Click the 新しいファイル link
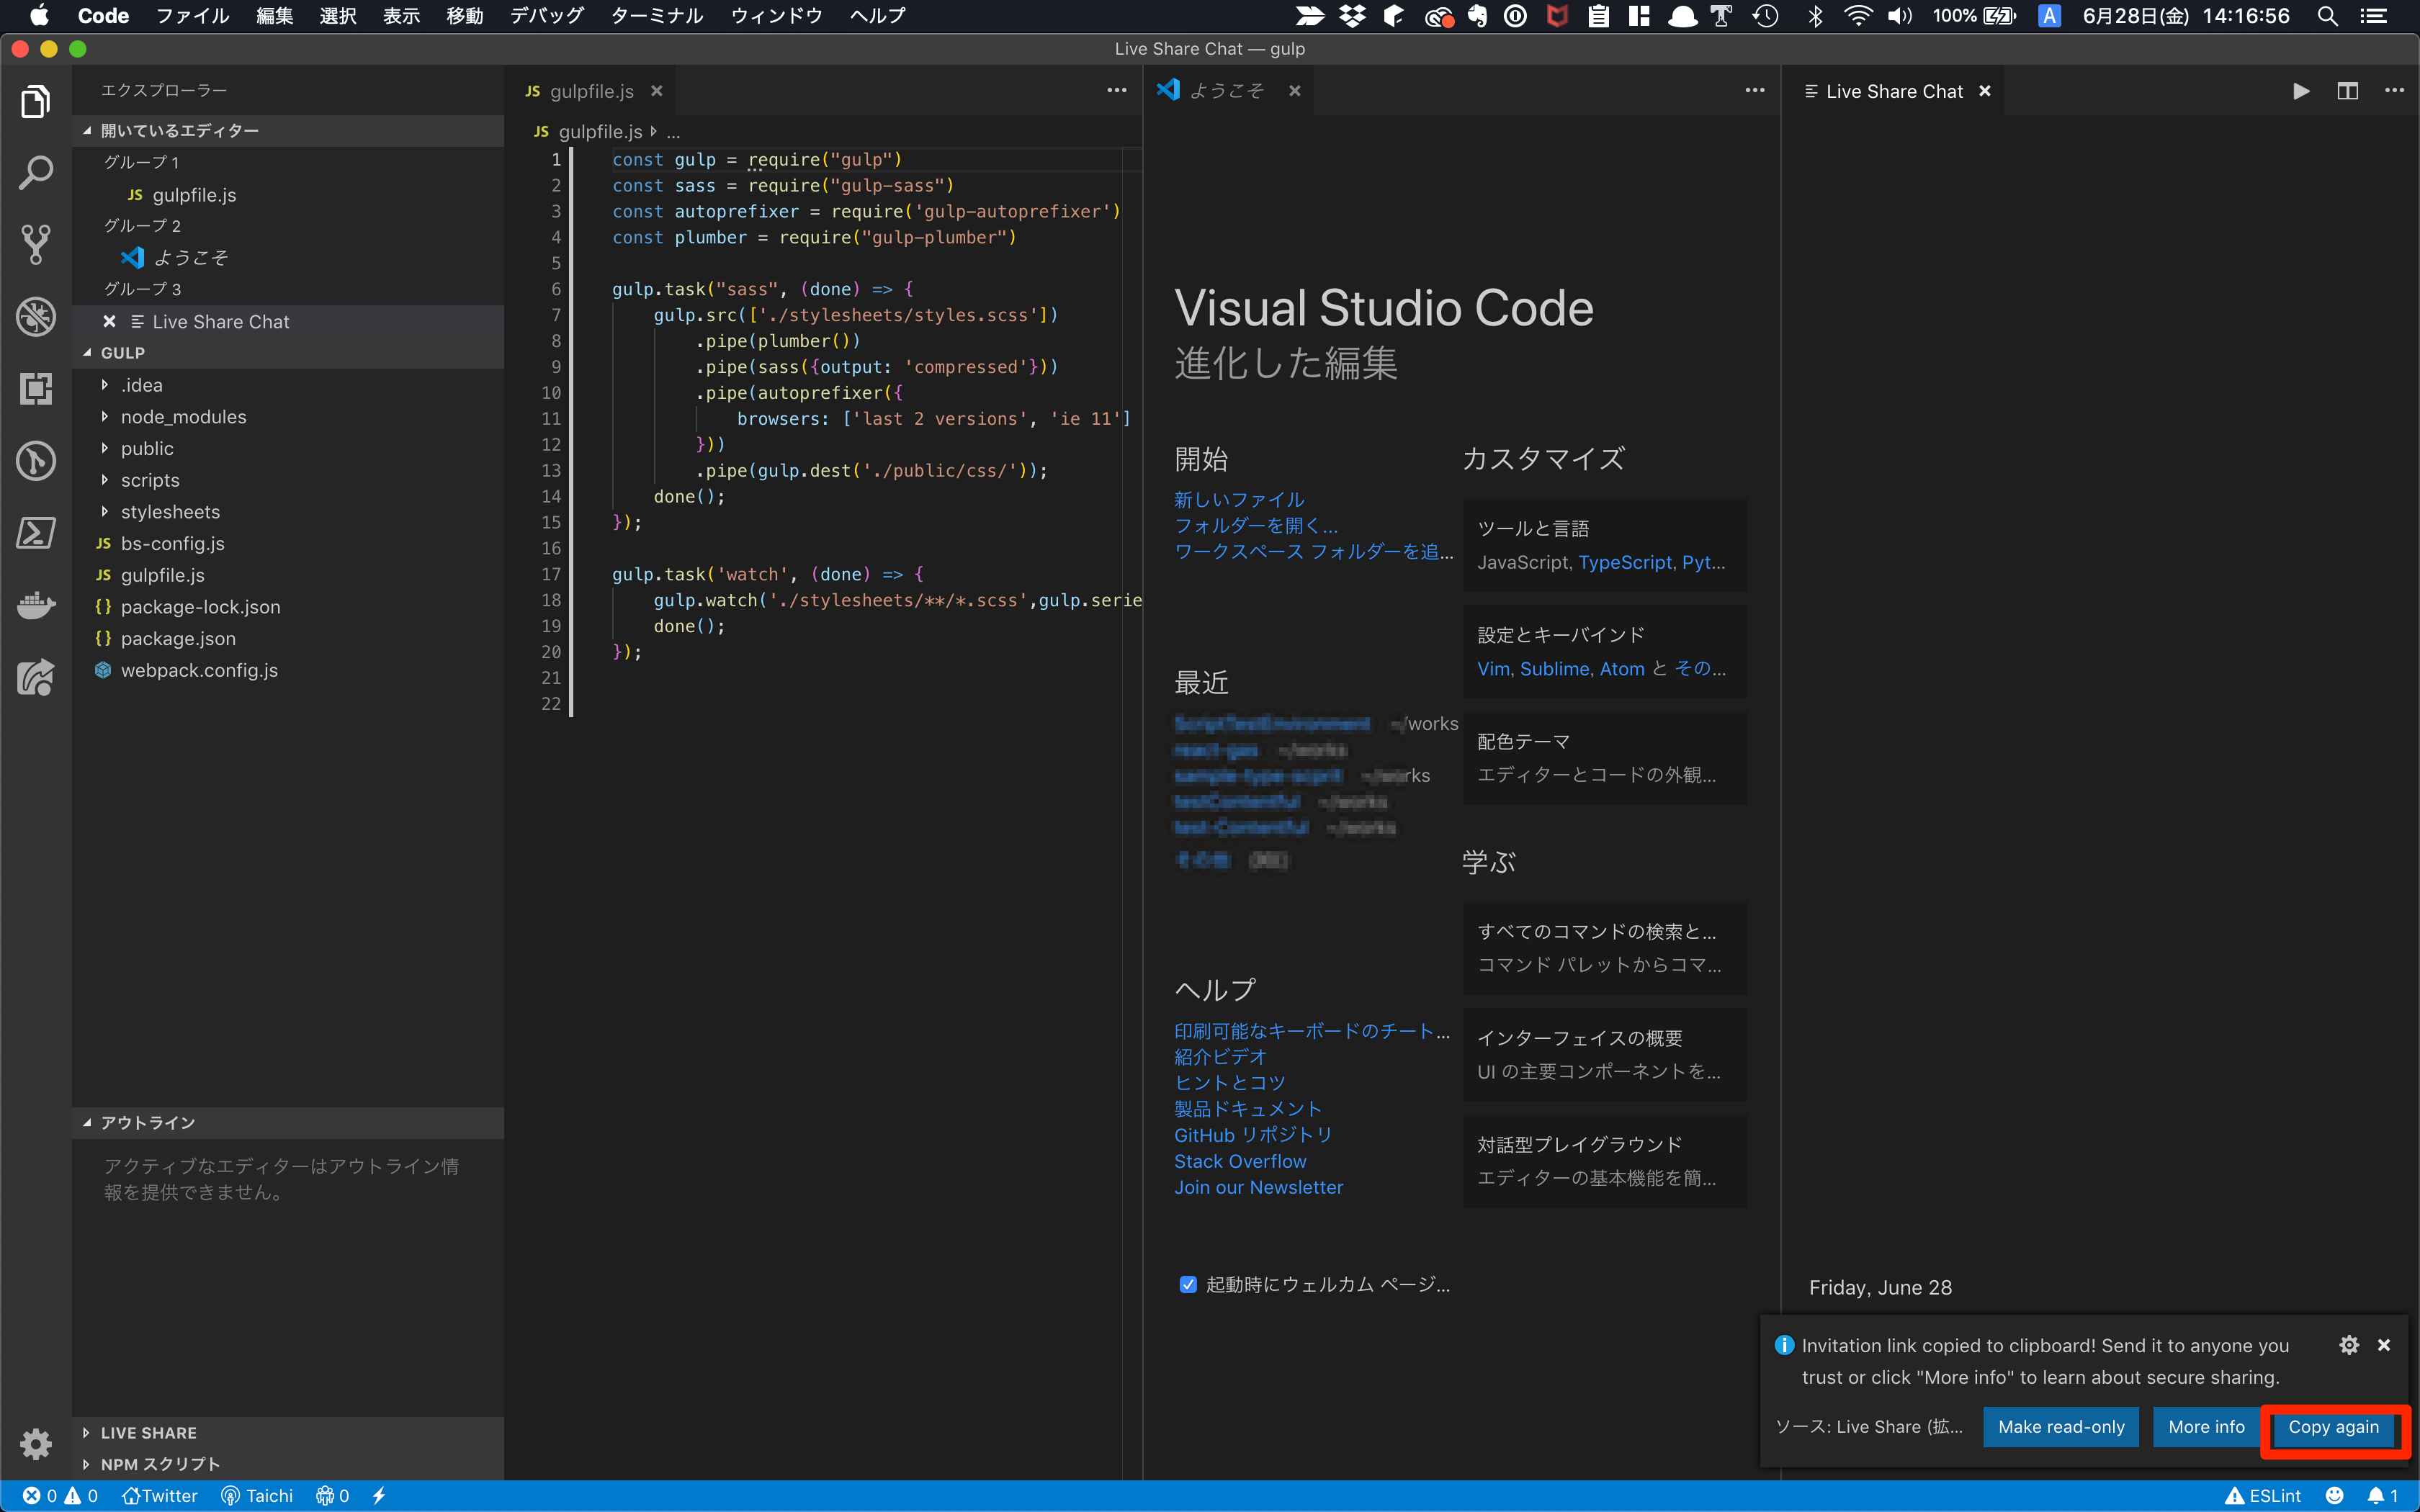 point(1239,499)
